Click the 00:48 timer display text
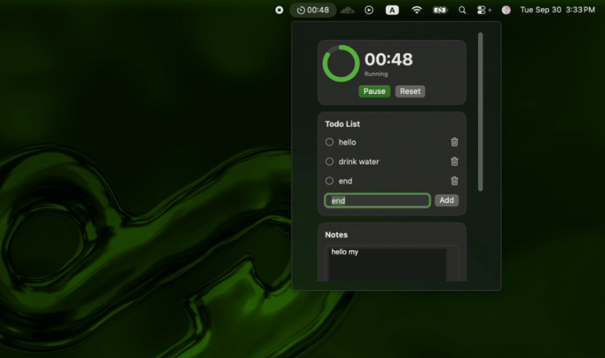The height and width of the screenshot is (358, 605). point(388,60)
